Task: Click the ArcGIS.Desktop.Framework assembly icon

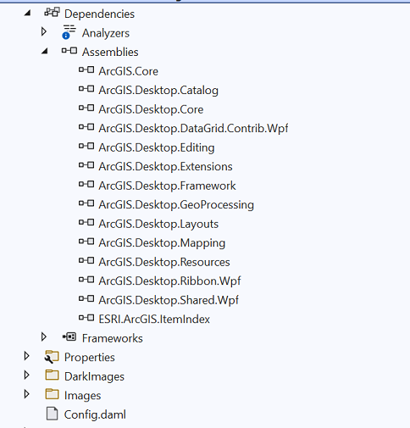Action: click(86, 184)
